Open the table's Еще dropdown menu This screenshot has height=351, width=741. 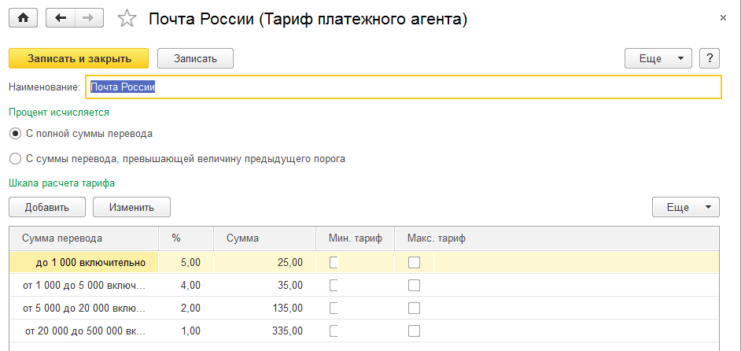pyautogui.click(x=685, y=207)
